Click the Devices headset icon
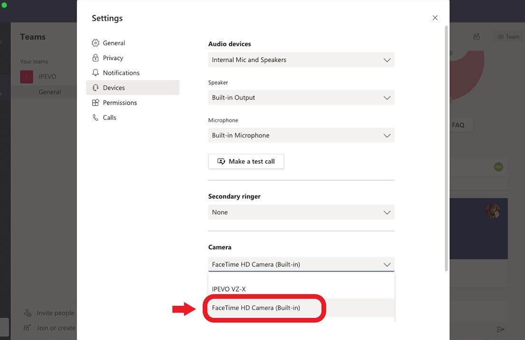Screen dimensions: 525x340 [x=95, y=87]
